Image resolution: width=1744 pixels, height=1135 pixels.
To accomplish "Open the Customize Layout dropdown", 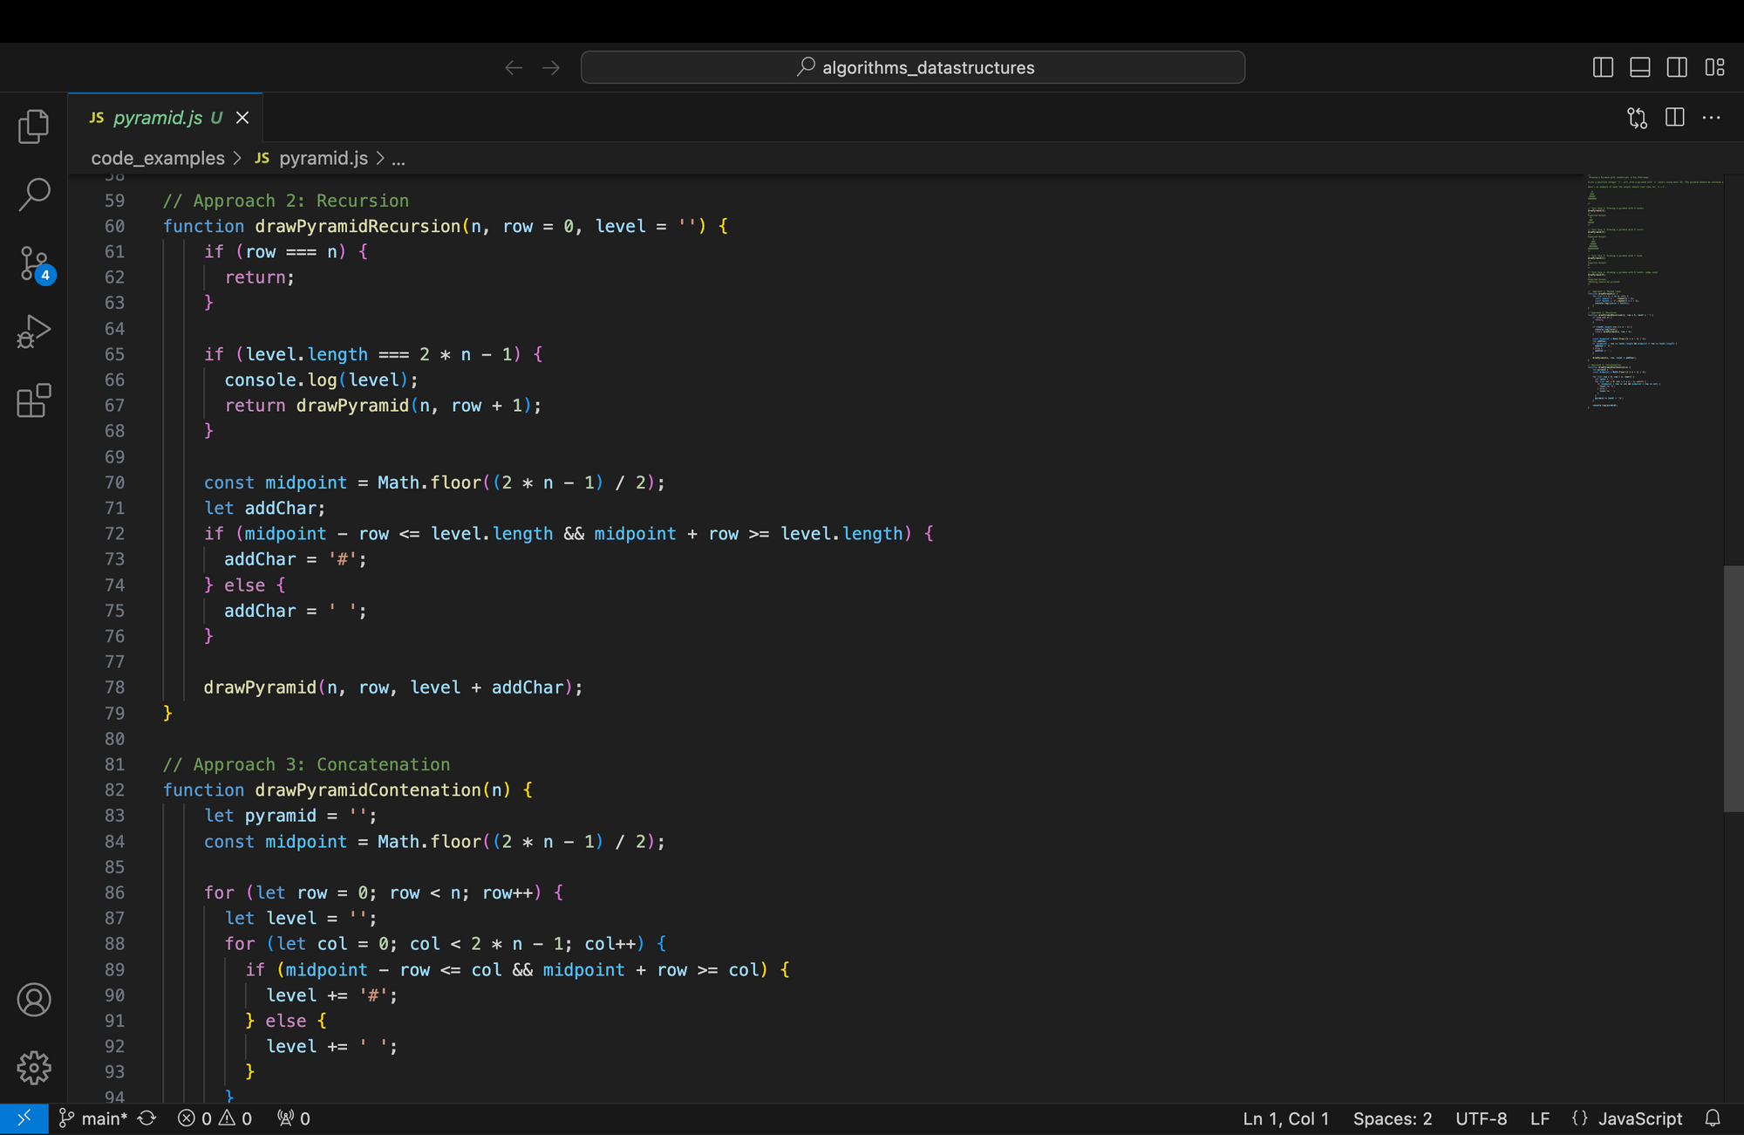I will pyautogui.click(x=1715, y=67).
